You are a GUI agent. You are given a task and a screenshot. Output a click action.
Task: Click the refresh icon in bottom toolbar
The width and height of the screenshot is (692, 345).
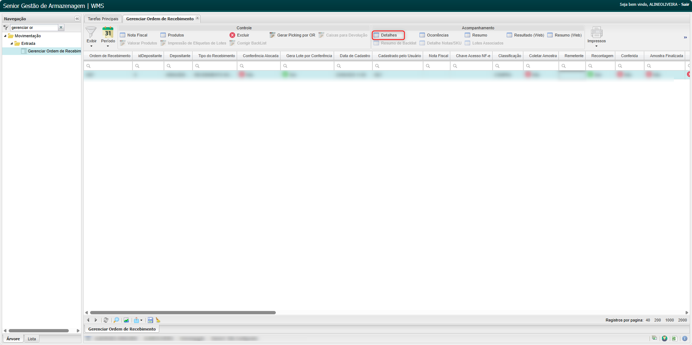pos(106,320)
